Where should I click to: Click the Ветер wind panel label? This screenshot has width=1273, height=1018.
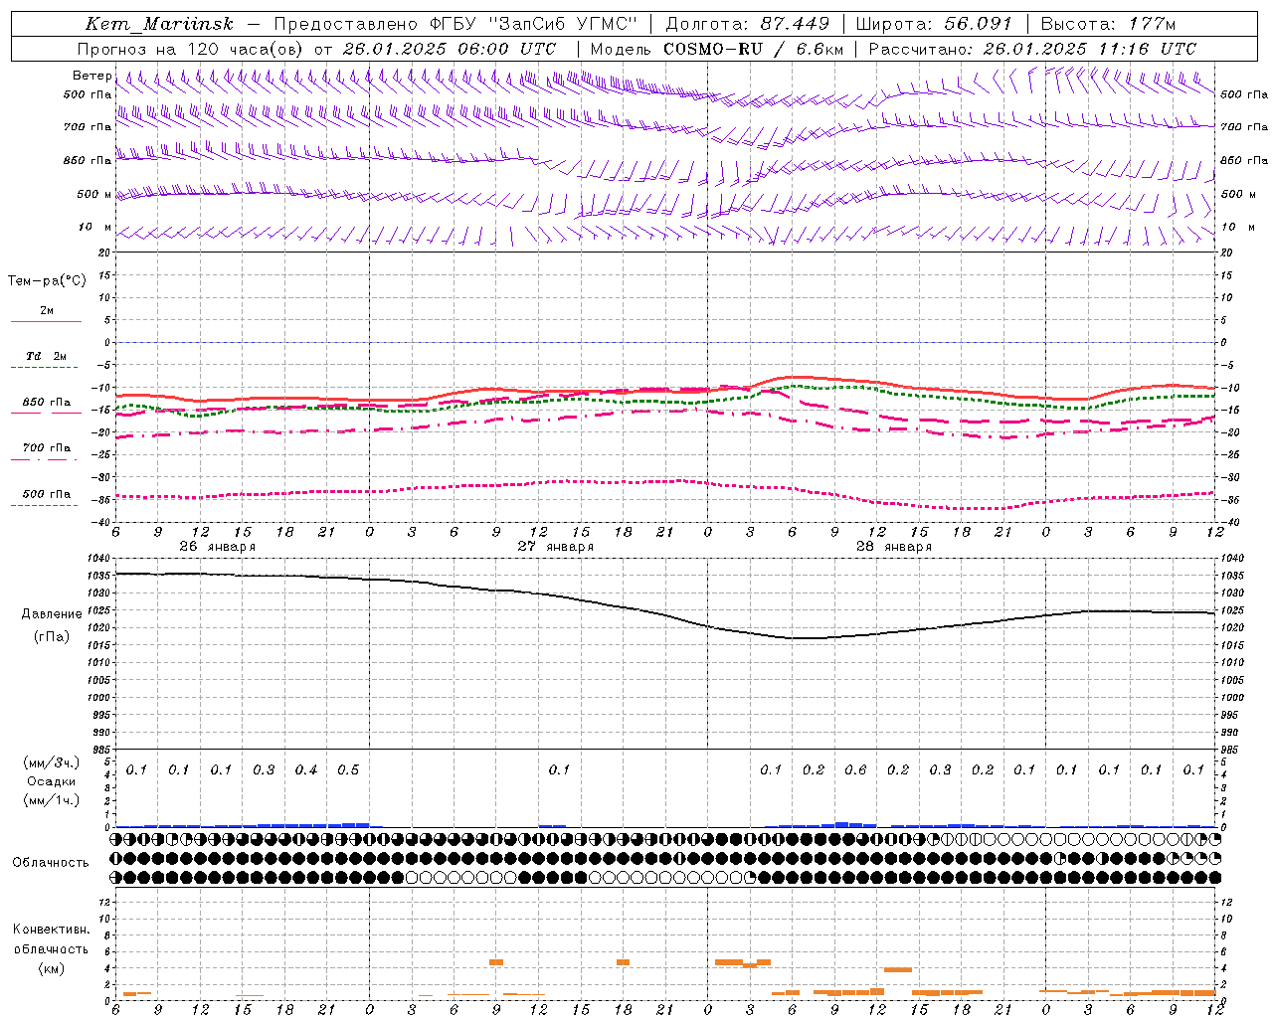(91, 76)
